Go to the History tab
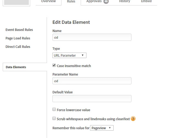The height and width of the screenshot is (138, 174). 125,2
